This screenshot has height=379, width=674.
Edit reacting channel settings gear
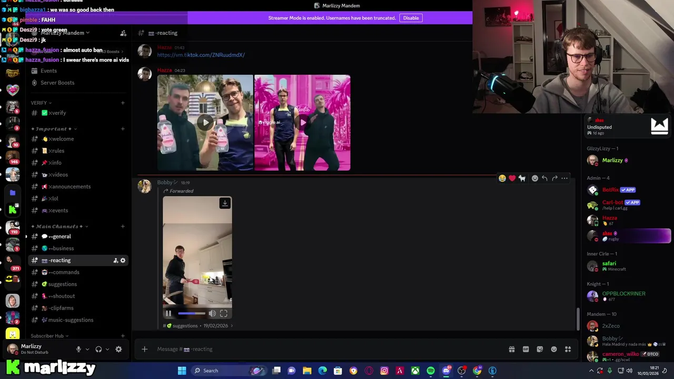(123, 261)
